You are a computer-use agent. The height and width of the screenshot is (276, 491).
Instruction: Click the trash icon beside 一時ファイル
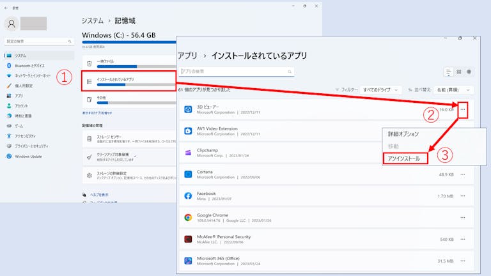[90, 63]
